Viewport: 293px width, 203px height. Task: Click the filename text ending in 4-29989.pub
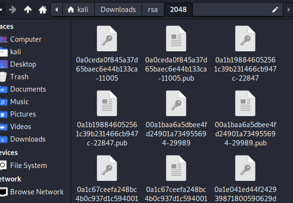click(245, 134)
